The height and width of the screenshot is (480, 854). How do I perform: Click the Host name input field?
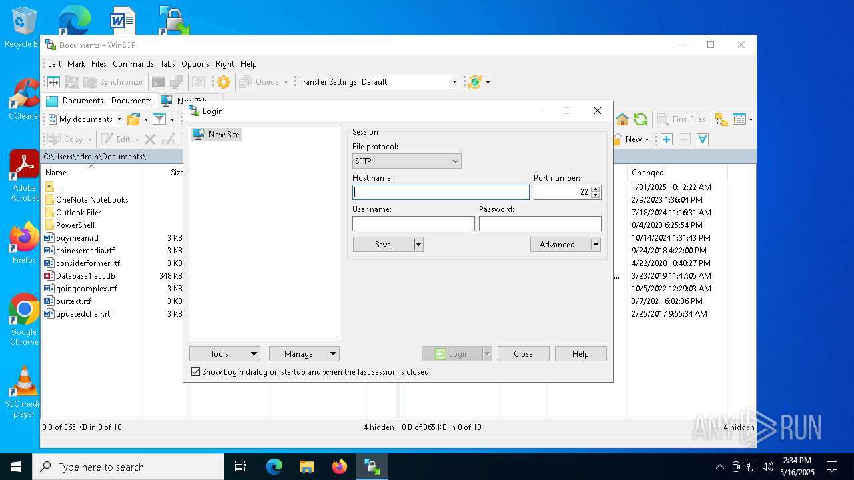point(441,192)
